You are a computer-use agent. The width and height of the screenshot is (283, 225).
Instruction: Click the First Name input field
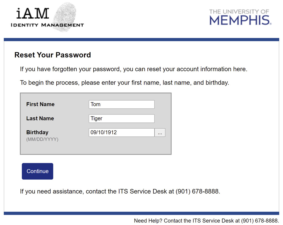(x=121, y=104)
